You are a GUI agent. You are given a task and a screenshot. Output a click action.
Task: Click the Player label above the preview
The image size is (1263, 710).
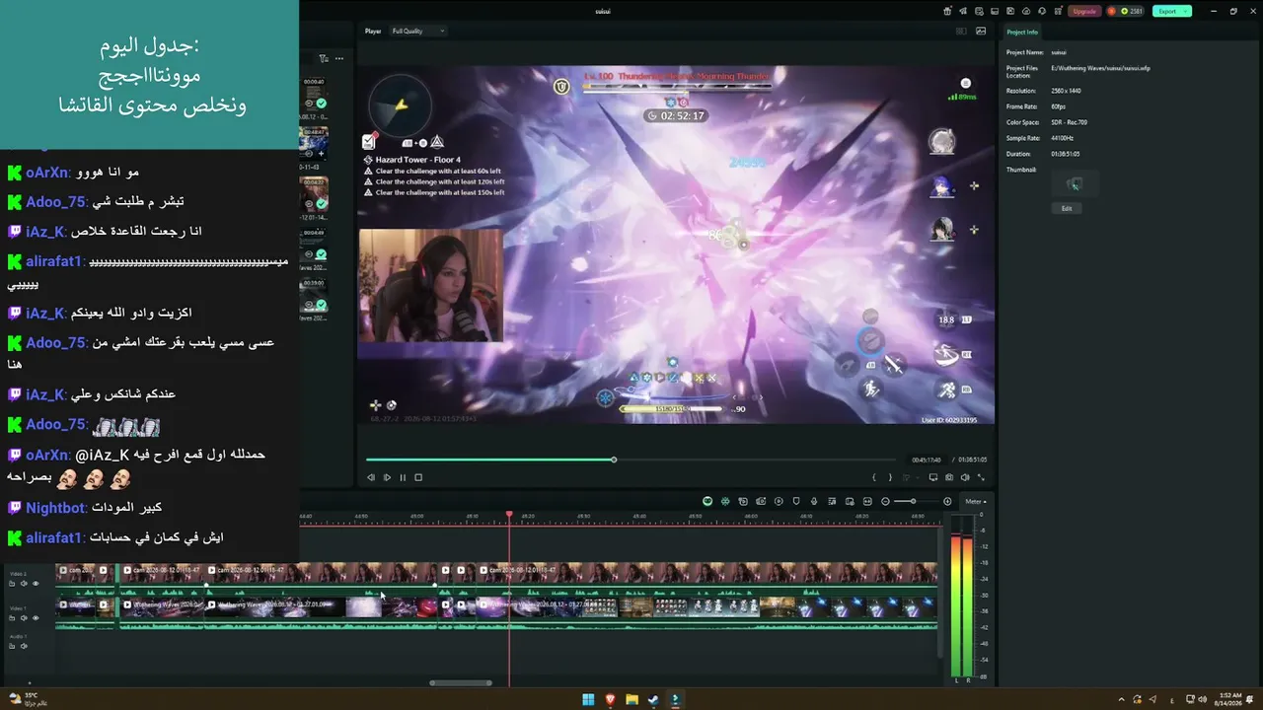coord(373,31)
